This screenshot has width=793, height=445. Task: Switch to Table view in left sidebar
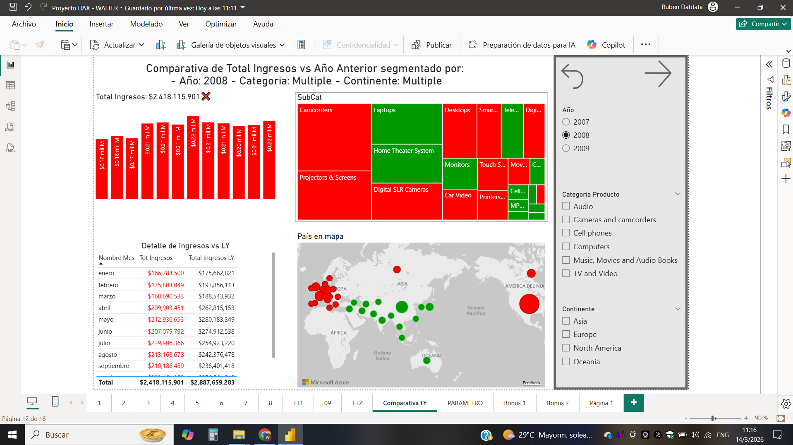click(x=10, y=85)
